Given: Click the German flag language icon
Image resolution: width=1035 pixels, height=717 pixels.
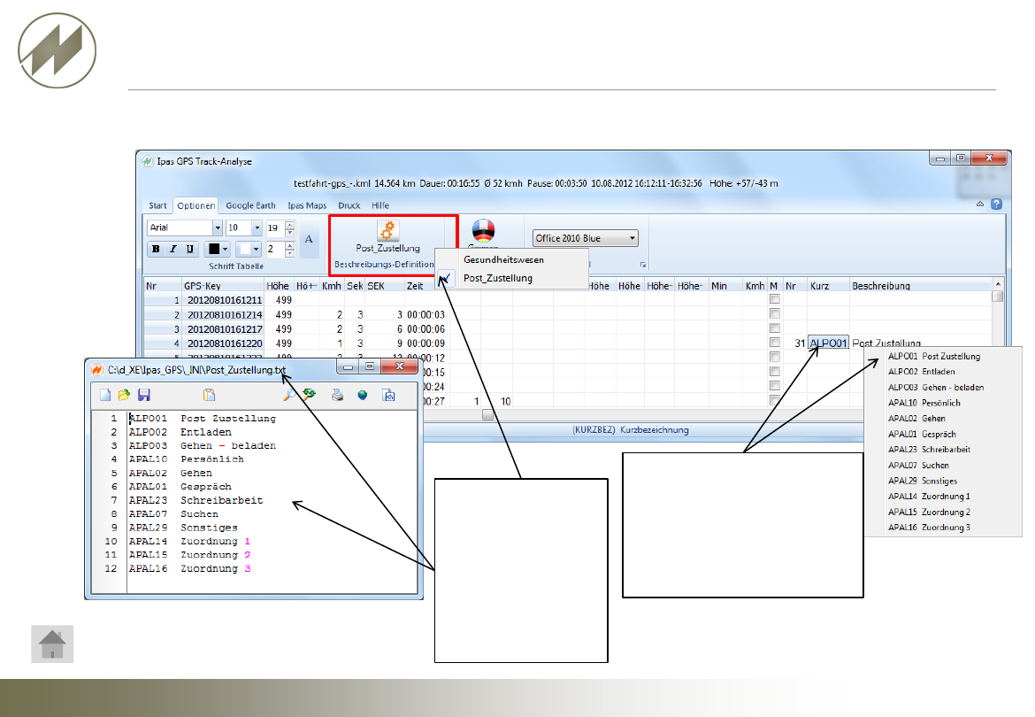Looking at the screenshot, I should click(483, 232).
